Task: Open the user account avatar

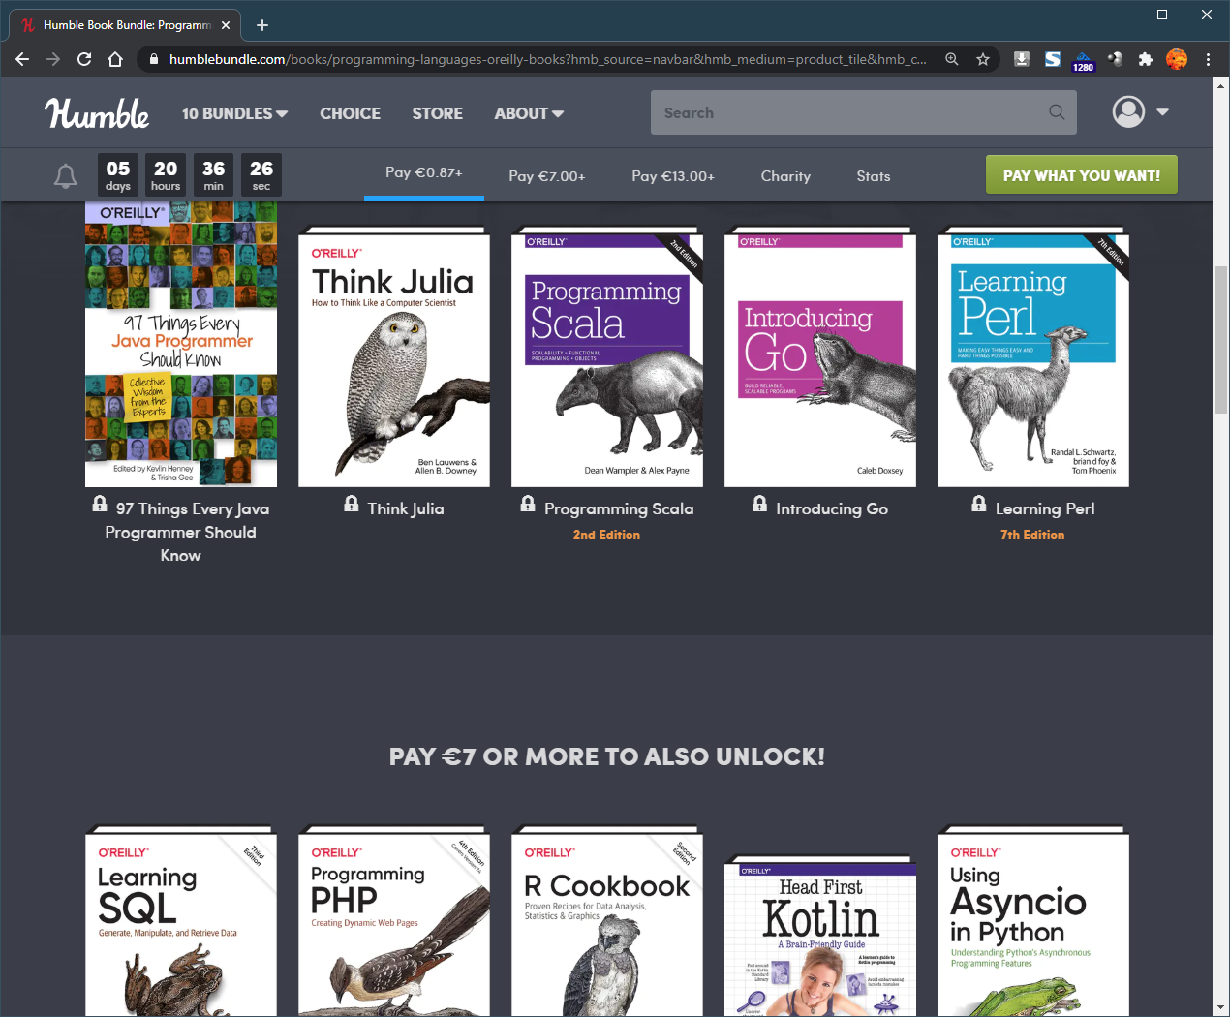Action: pyautogui.click(x=1128, y=111)
